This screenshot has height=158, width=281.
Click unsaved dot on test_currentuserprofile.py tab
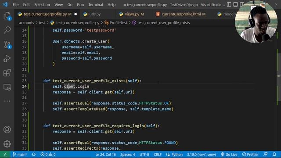tap(76, 14)
